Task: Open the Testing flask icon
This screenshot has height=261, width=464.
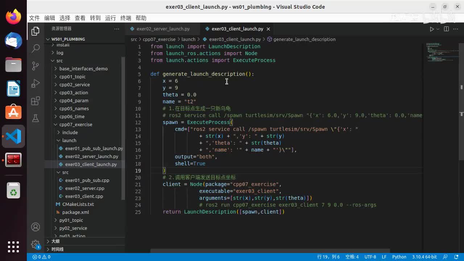Action: click(35, 118)
